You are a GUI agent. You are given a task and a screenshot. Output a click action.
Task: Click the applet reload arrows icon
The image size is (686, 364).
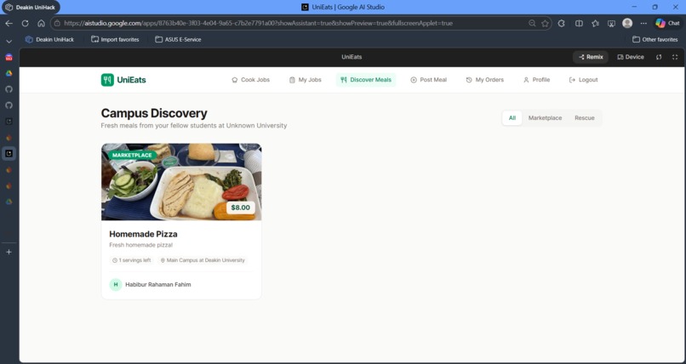pos(659,57)
